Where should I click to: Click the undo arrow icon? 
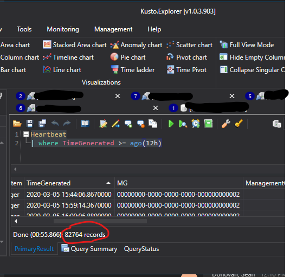[x=55, y=124]
